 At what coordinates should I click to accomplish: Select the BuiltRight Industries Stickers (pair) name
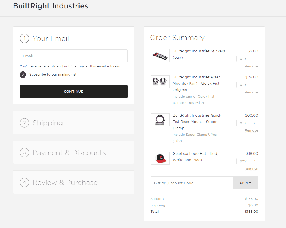tap(199, 54)
